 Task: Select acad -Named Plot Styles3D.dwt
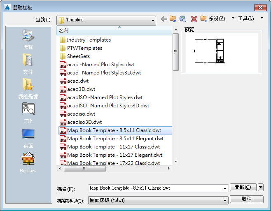[100, 73]
